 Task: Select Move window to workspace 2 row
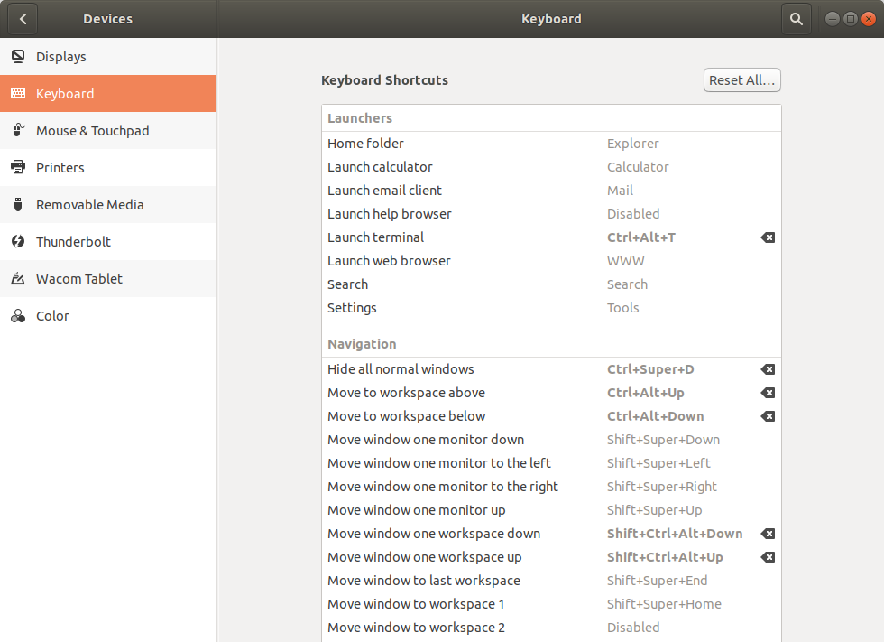(551, 628)
